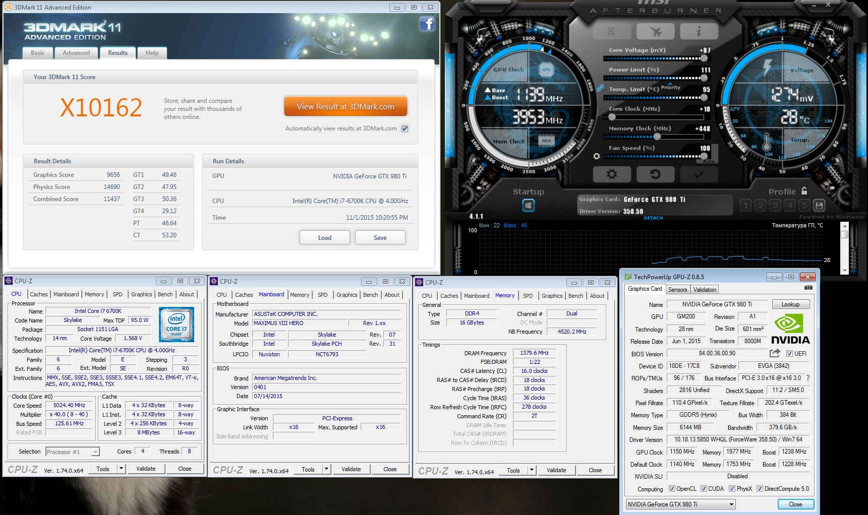Save profile with floppy disk icon
This screenshot has width=868, height=515.
tap(820, 205)
